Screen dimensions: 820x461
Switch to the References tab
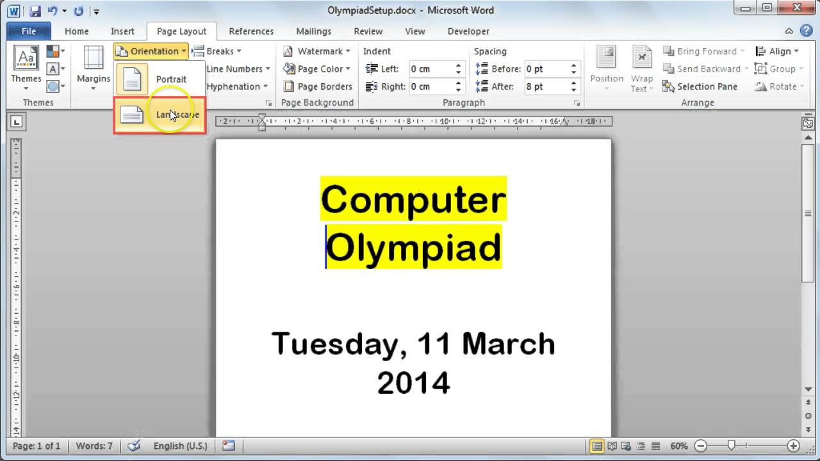click(251, 31)
